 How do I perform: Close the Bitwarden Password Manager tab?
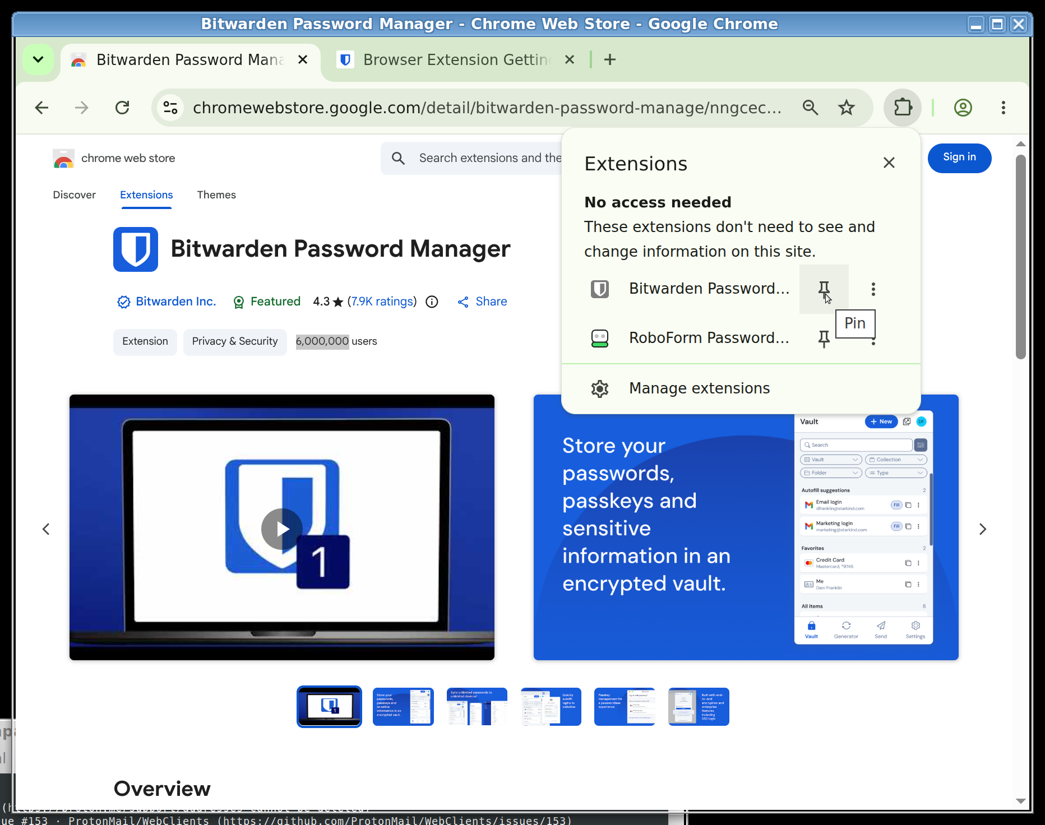302,60
